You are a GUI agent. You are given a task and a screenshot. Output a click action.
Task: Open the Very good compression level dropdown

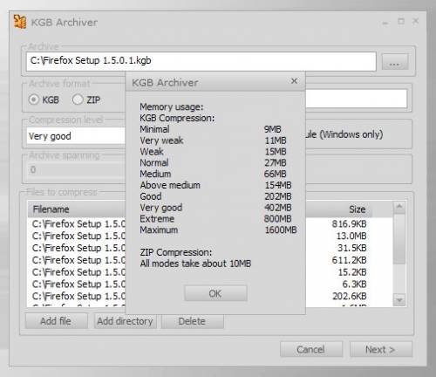(x=76, y=136)
